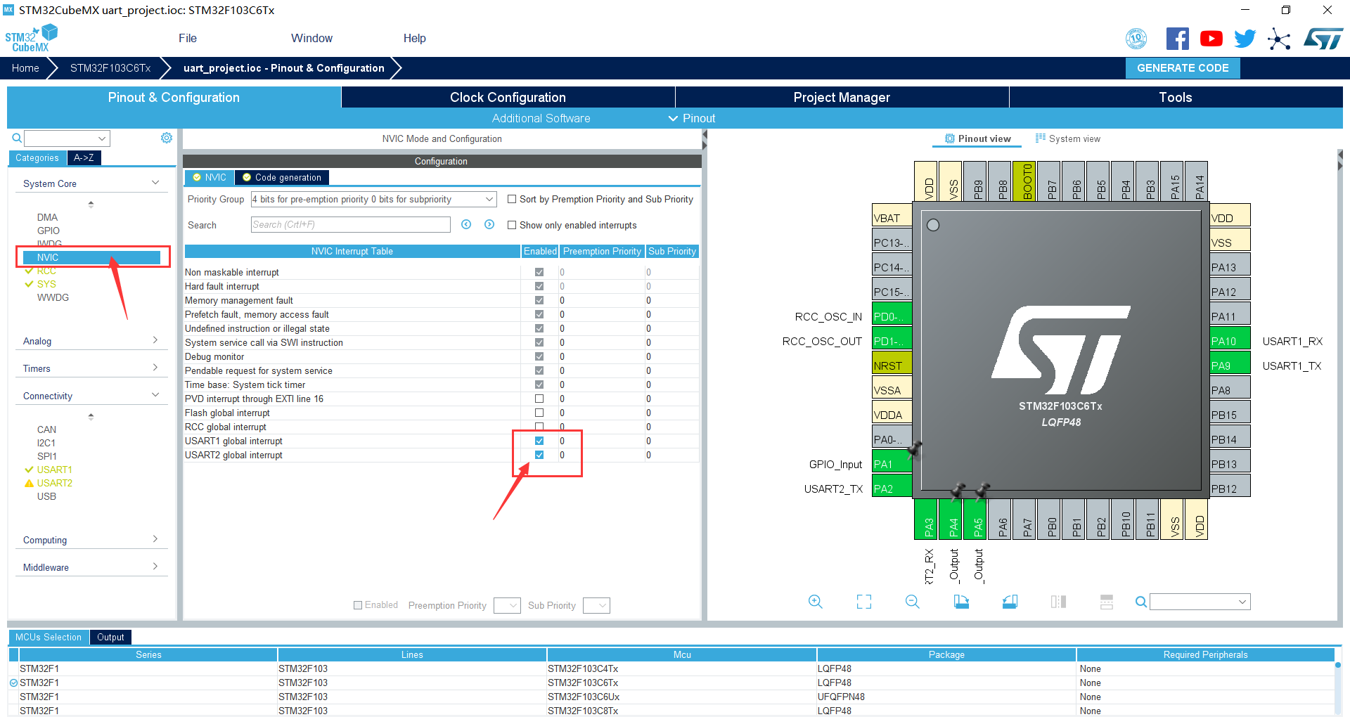1350x724 pixels.
Task: Click the pin search magnifier icon
Action: (1141, 602)
